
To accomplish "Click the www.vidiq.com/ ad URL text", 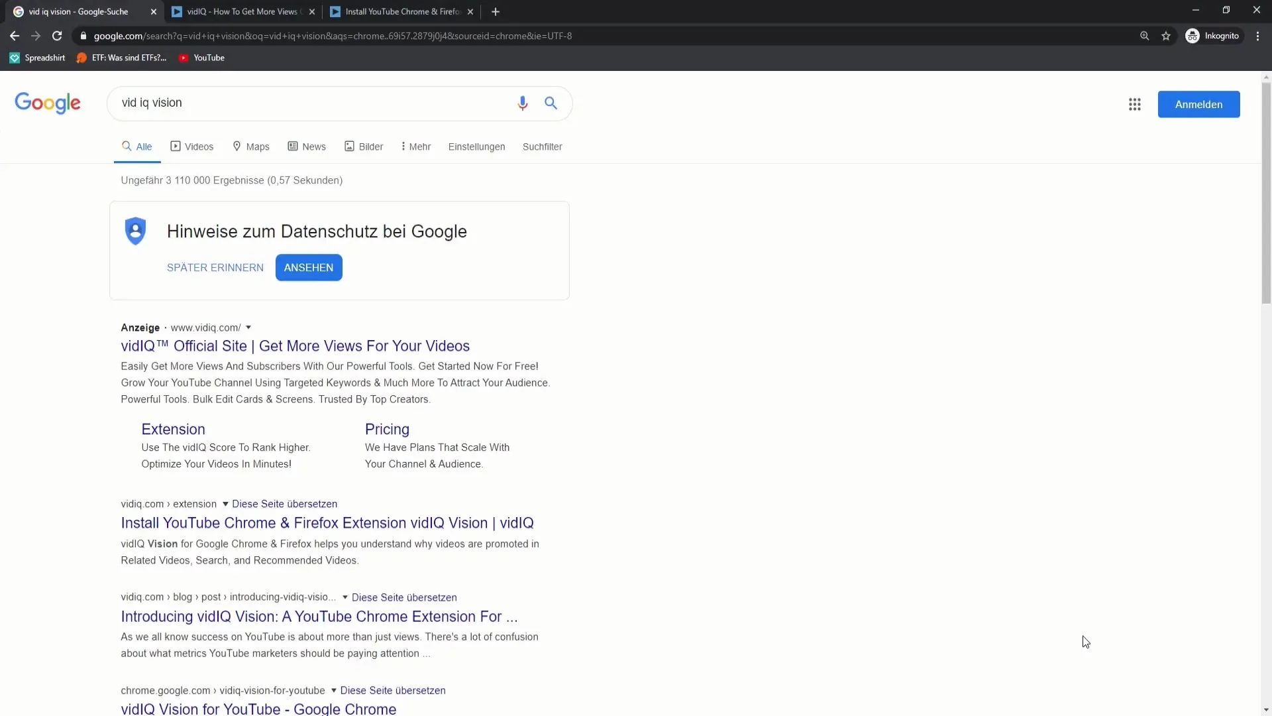I will point(205,328).
